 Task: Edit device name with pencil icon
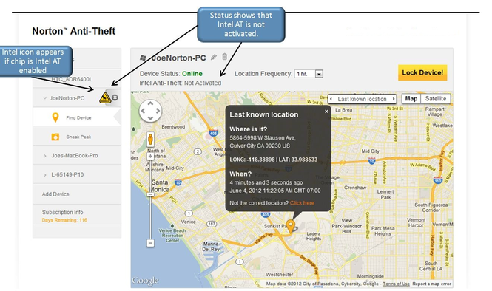214,57
